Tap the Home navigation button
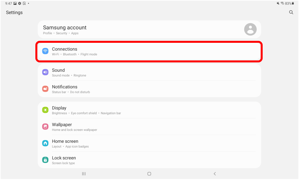The image size is (299, 180). [149, 174]
